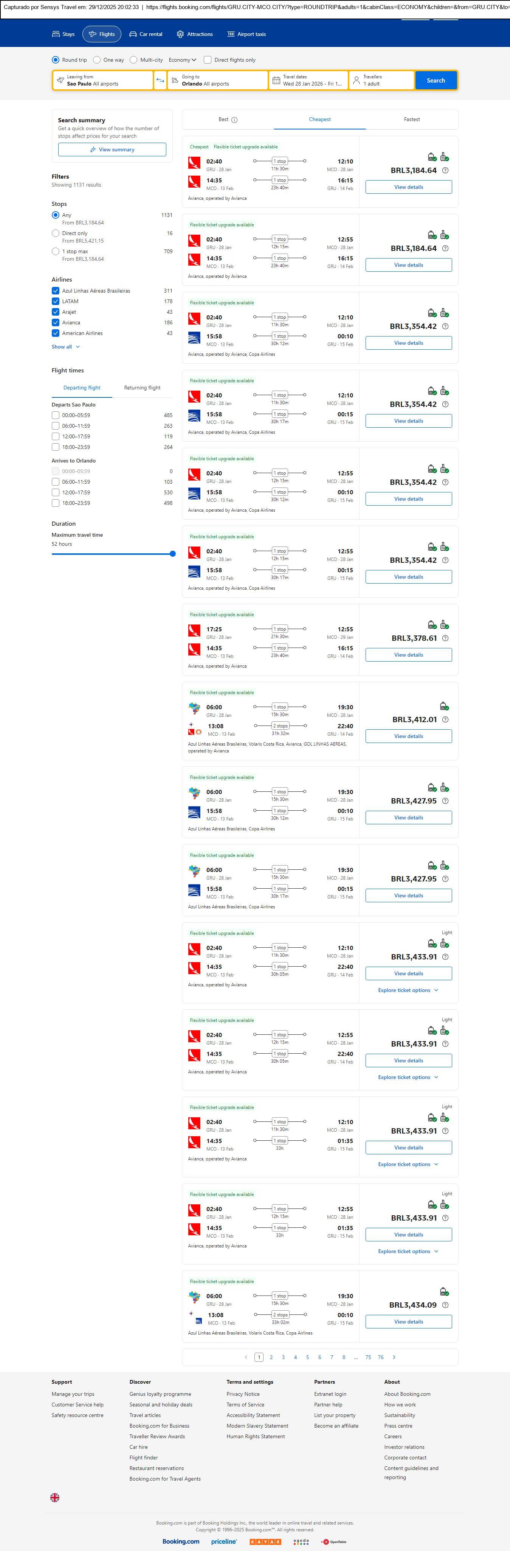The image size is (510, 1551).
Task: Enable the Direct flights only checkbox
Action: [208, 60]
